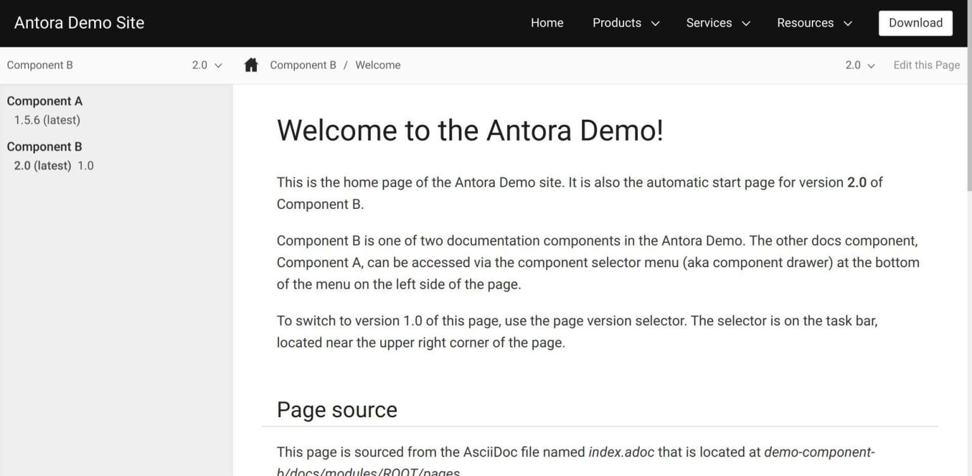Open the sidebar 2.0 version dropdown
This screenshot has height=476, width=972.
207,65
